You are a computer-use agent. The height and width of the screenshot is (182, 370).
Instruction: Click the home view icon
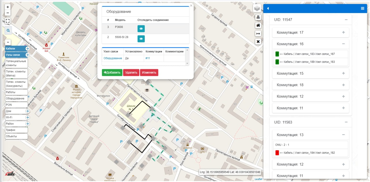point(258,25)
